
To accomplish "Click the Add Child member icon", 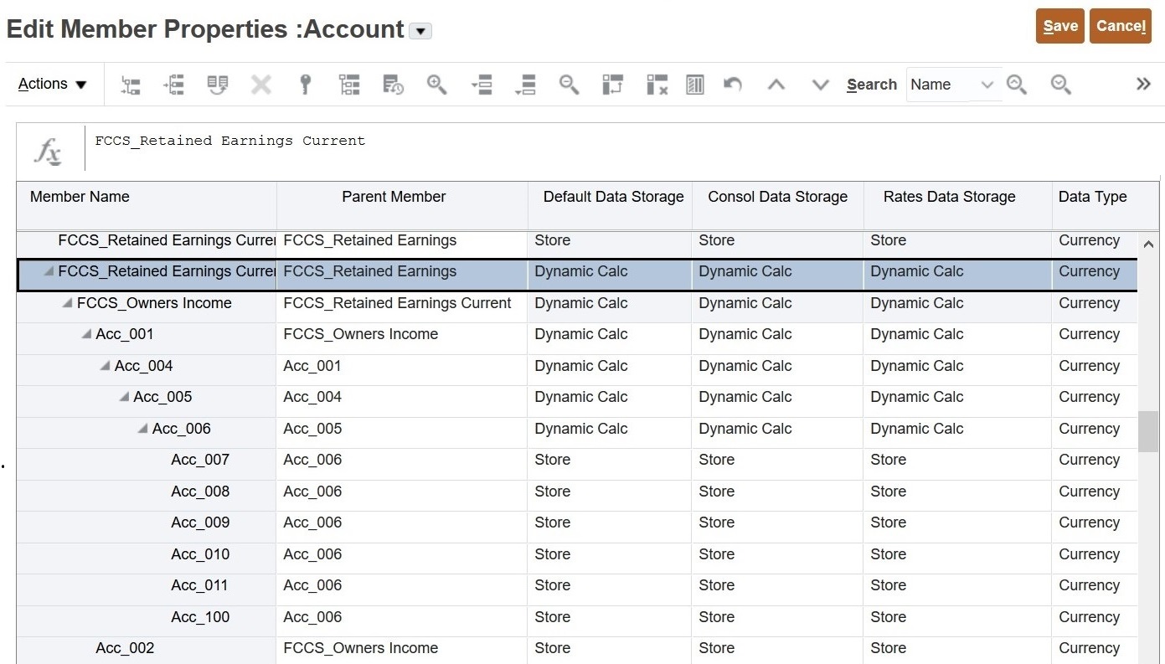I will coord(131,85).
